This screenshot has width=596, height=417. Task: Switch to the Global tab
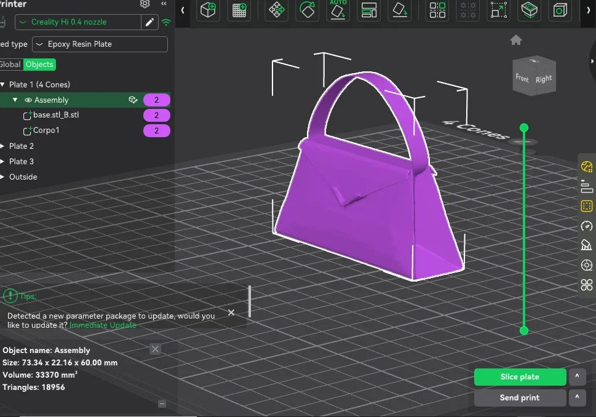pos(10,65)
